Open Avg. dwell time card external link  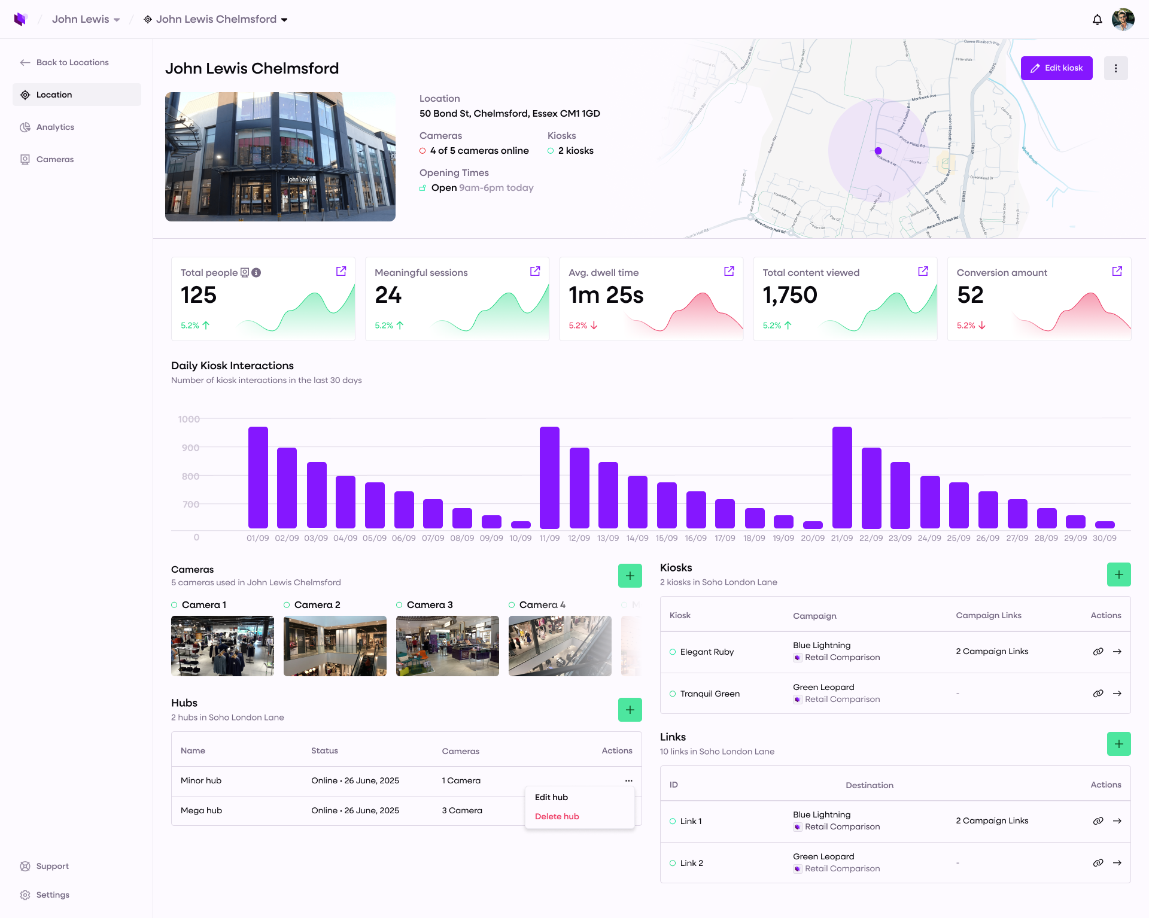(729, 271)
